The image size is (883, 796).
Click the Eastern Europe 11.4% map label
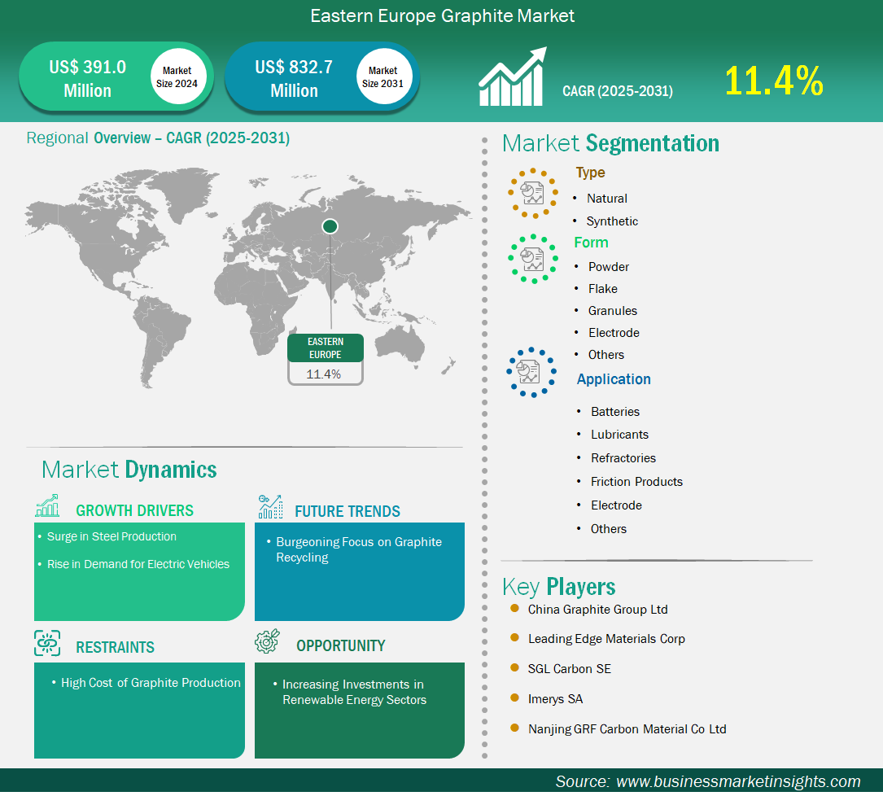coord(326,358)
